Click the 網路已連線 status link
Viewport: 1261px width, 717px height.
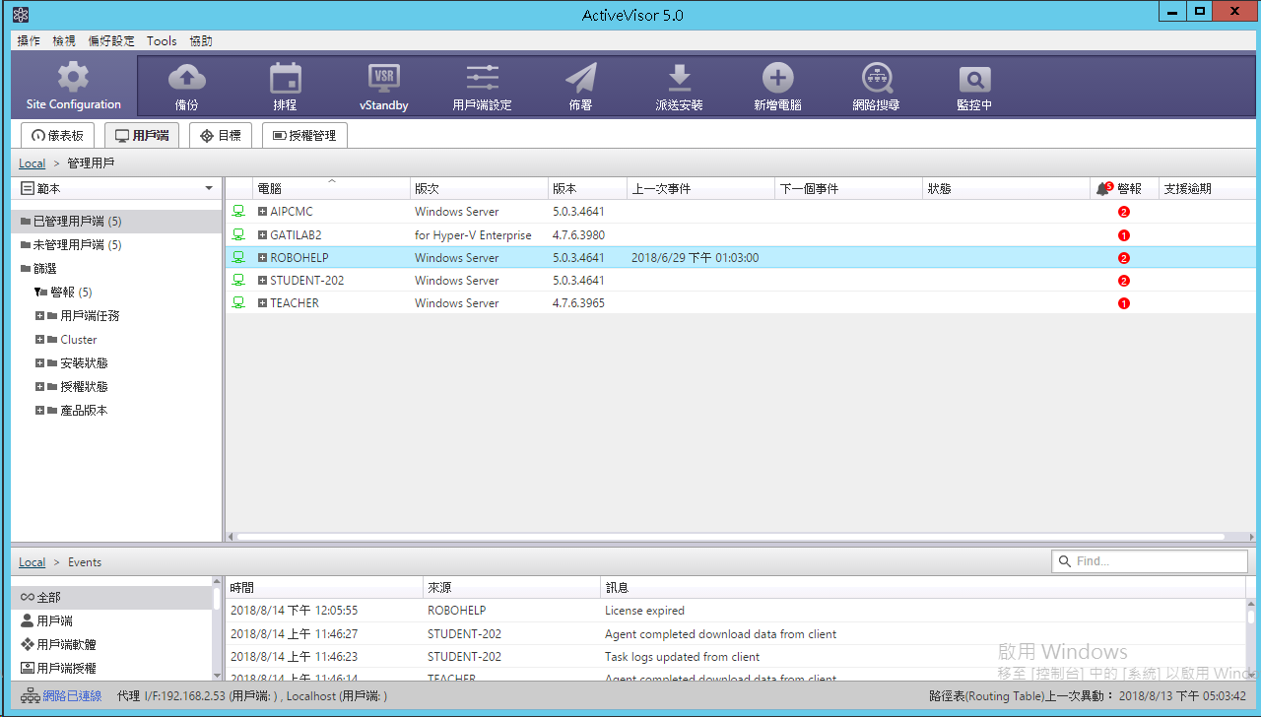point(72,696)
